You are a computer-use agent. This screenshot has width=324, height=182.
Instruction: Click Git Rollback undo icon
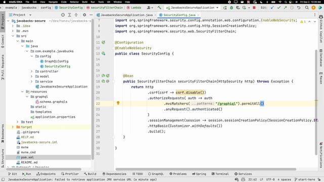(299, 8)
